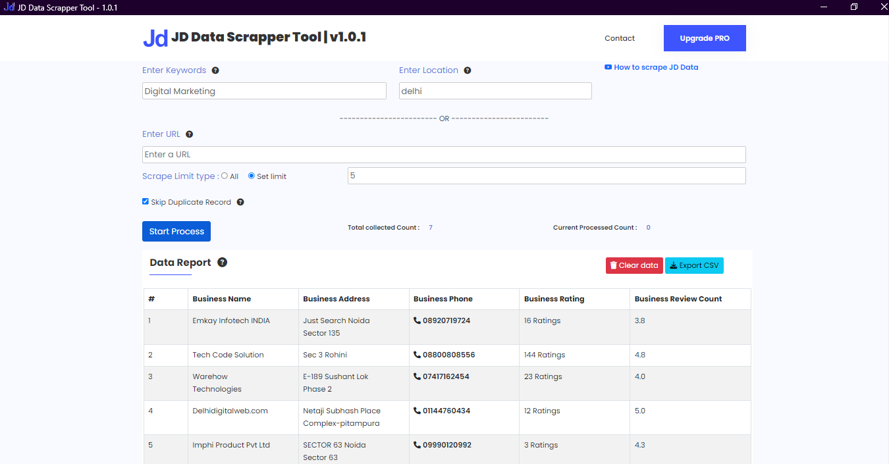Open the Contact menu item
The width and height of the screenshot is (889, 464).
pos(620,38)
